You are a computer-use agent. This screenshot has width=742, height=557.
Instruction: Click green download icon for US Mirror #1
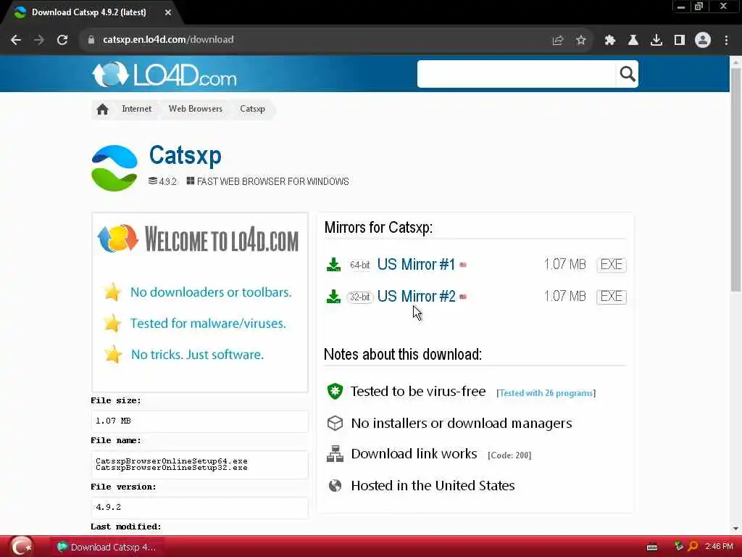(333, 264)
